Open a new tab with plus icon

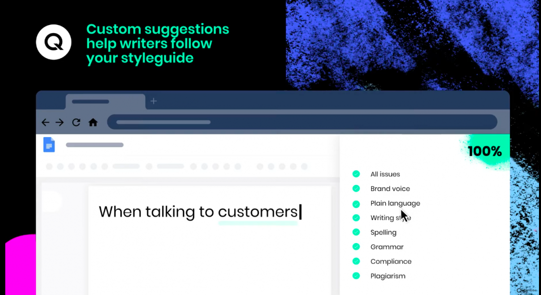(154, 101)
